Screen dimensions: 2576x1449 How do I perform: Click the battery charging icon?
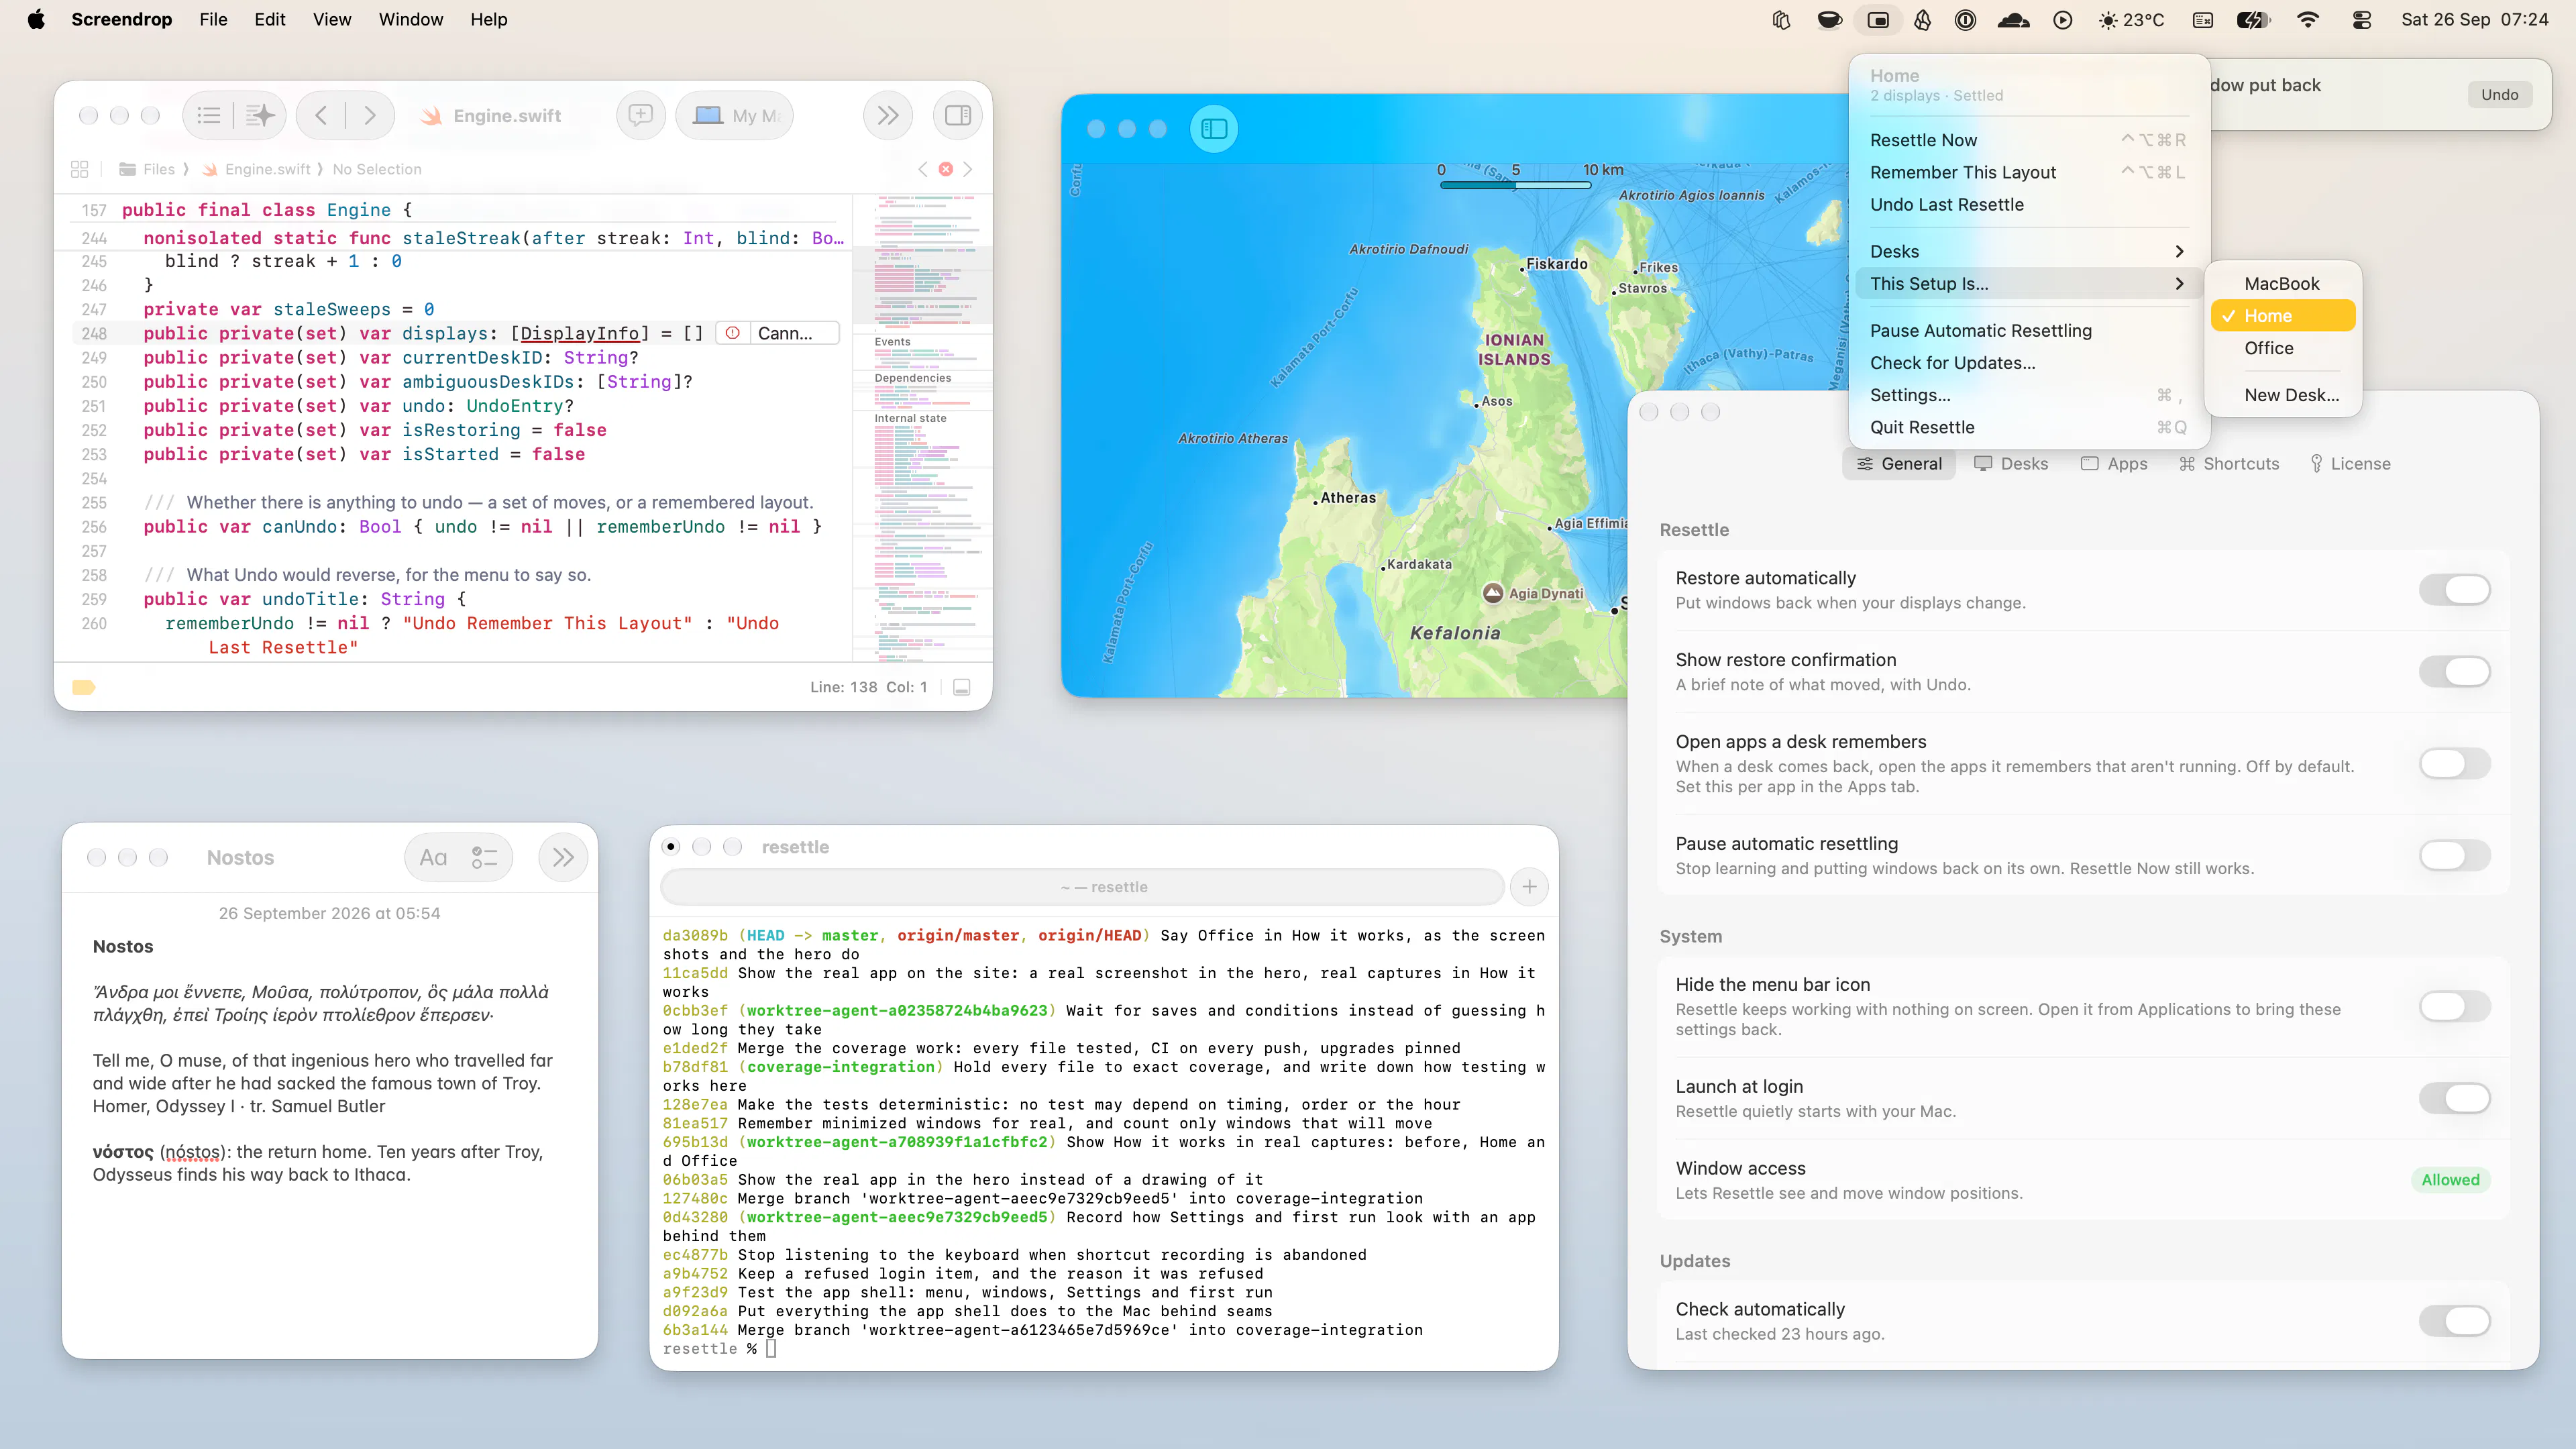point(2253,20)
